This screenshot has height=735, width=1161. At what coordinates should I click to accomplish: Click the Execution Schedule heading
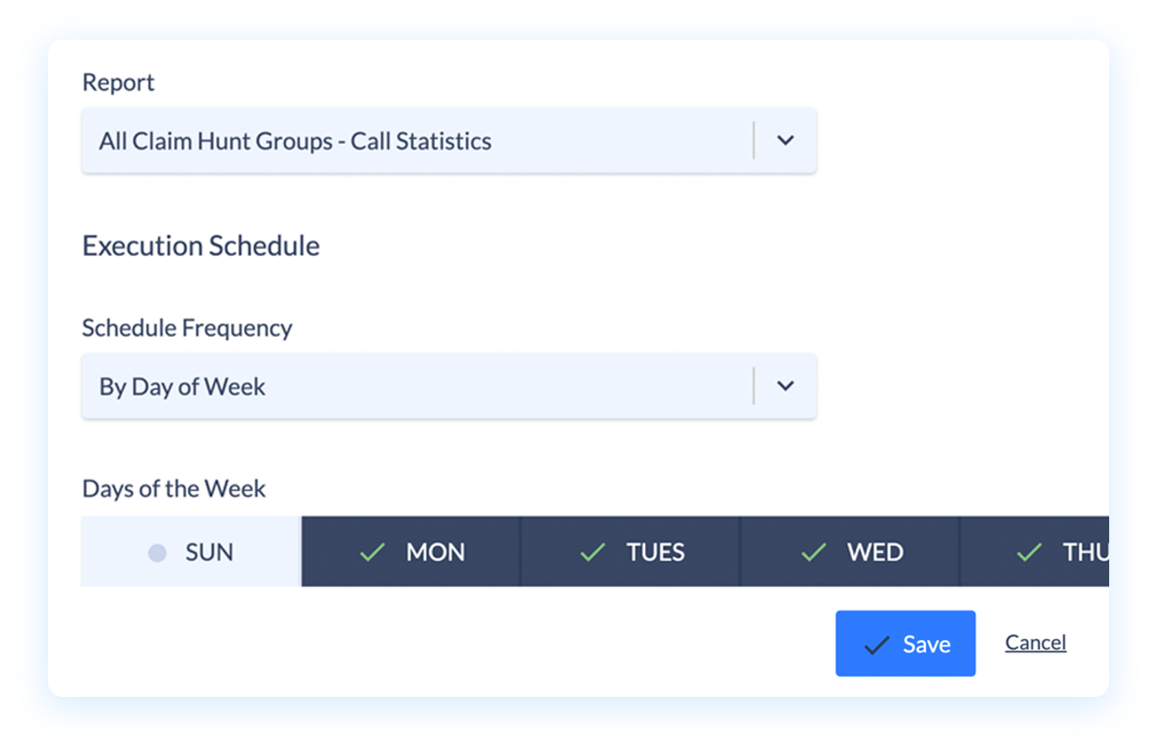(x=200, y=246)
